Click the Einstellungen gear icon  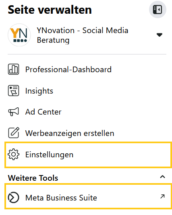tap(13, 154)
